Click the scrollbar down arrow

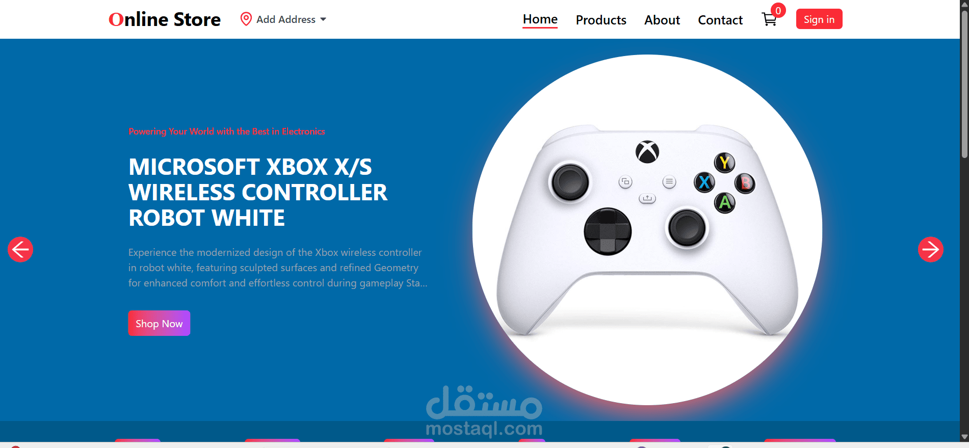click(x=964, y=437)
